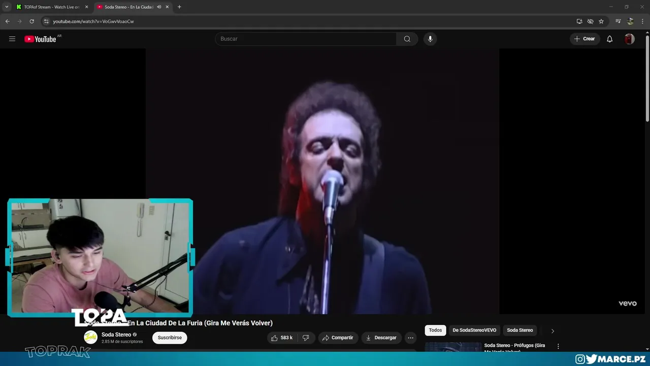Click the search magnifier button

coord(407,39)
